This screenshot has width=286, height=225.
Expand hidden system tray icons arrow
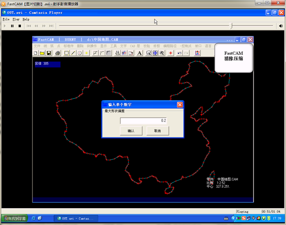pyautogui.click(x=233, y=218)
